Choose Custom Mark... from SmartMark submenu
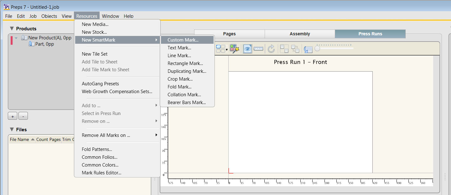 [x=187, y=40]
